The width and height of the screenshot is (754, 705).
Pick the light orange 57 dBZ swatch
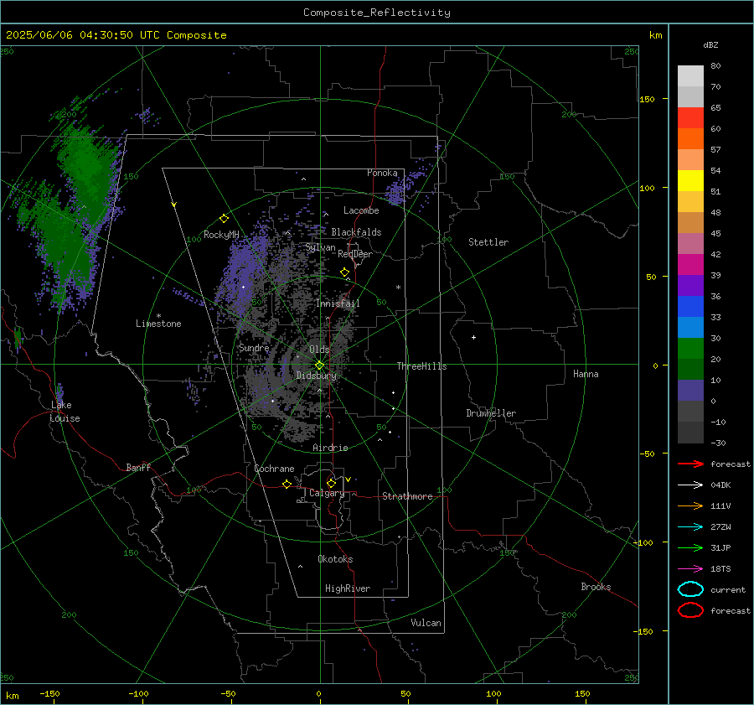(x=690, y=160)
